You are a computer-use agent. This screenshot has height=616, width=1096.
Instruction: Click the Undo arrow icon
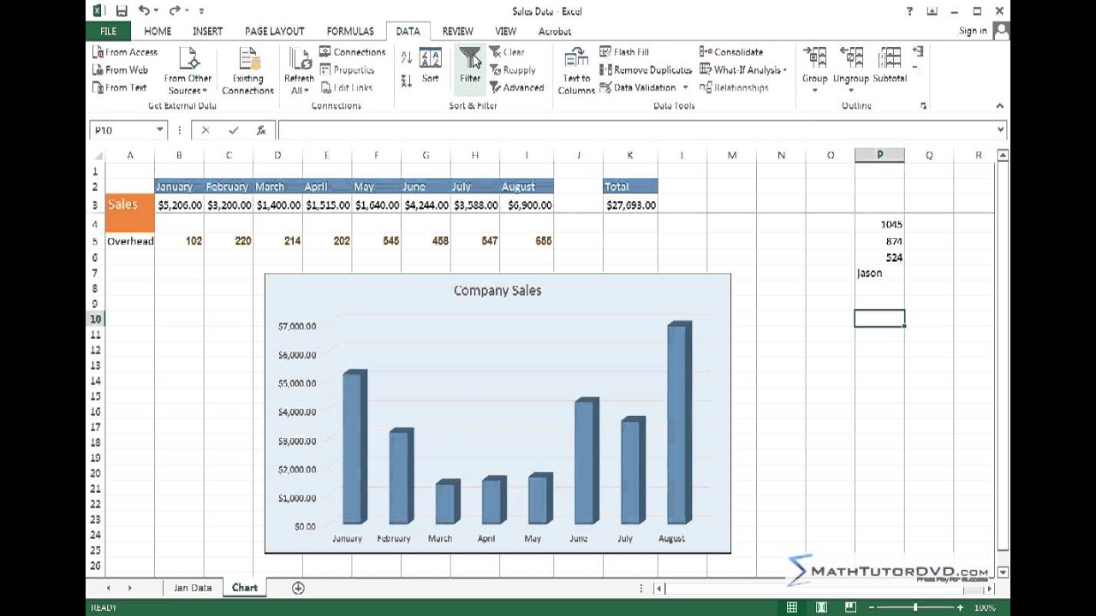coord(143,11)
